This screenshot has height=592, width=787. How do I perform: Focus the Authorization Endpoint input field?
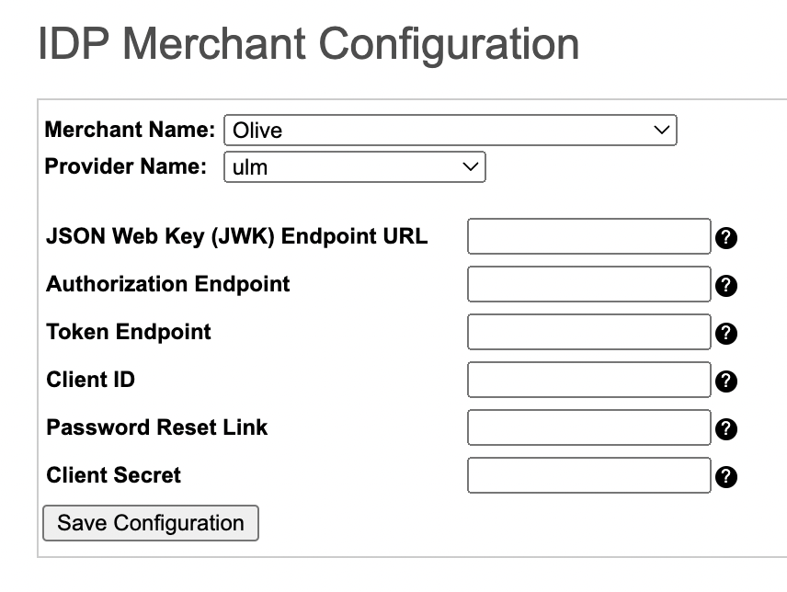[589, 284]
